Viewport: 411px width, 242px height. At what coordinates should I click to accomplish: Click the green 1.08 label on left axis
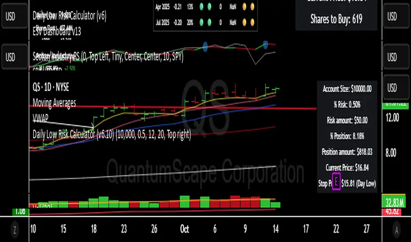pos(20,212)
